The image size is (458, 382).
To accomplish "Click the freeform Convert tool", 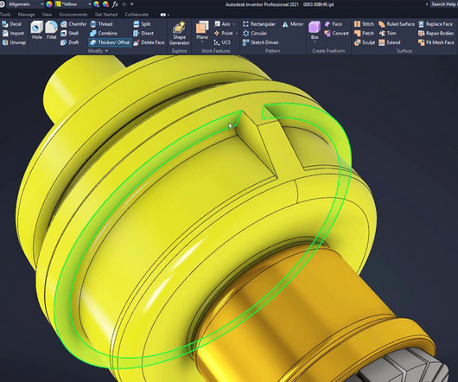I will point(336,34).
